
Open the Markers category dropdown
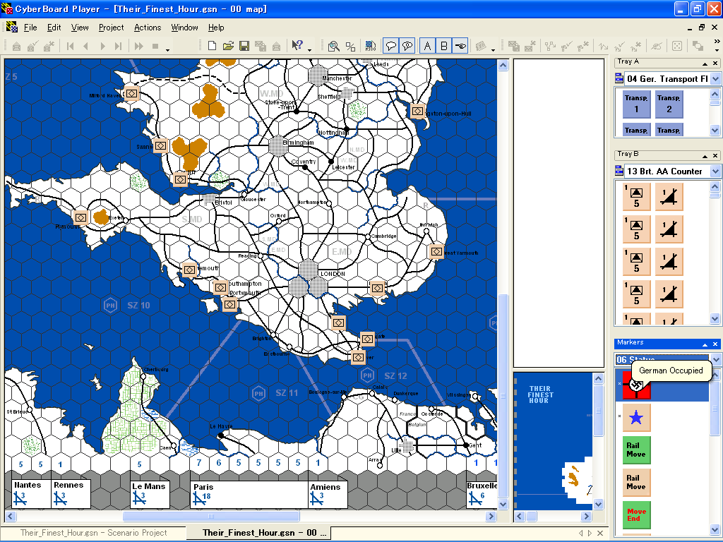[x=715, y=359]
